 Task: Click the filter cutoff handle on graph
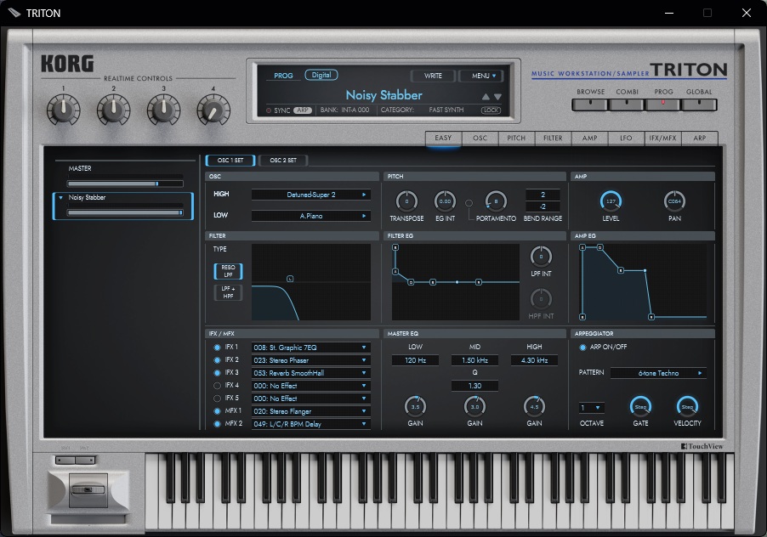click(x=290, y=279)
